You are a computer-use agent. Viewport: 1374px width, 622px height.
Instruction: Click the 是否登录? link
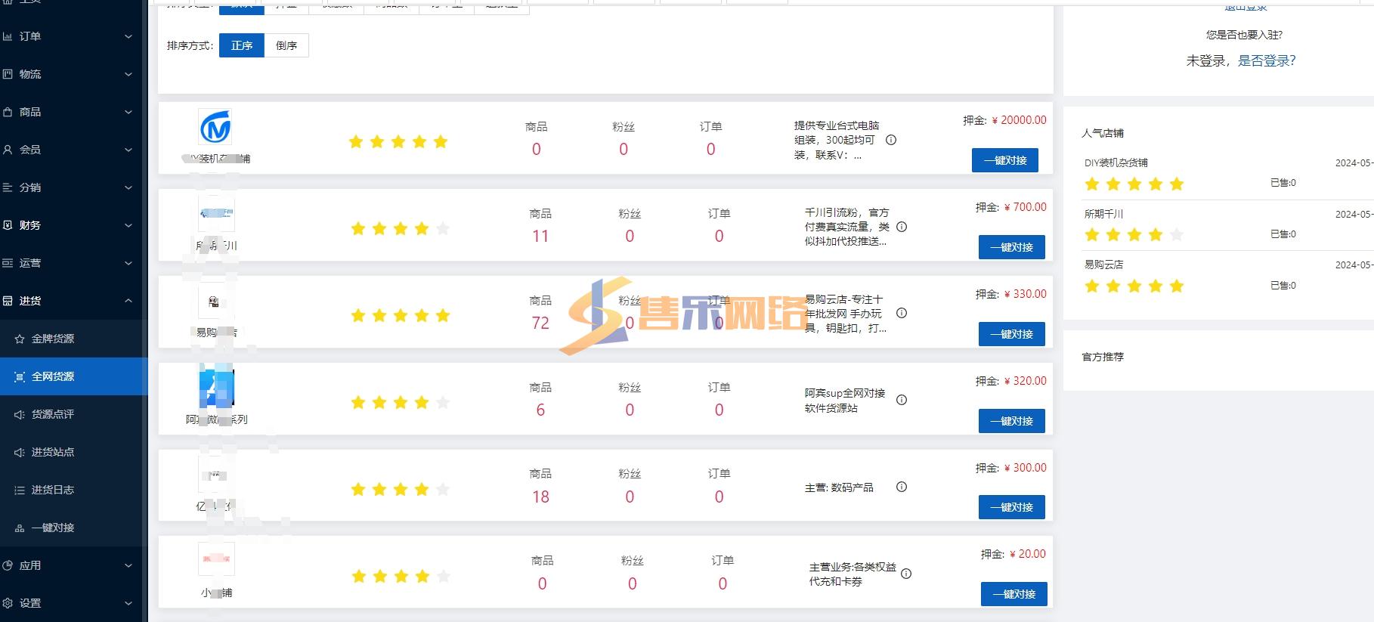[1267, 60]
